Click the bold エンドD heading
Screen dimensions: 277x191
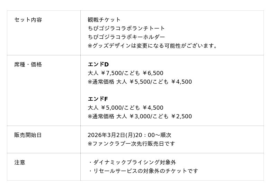[x=98, y=64]
